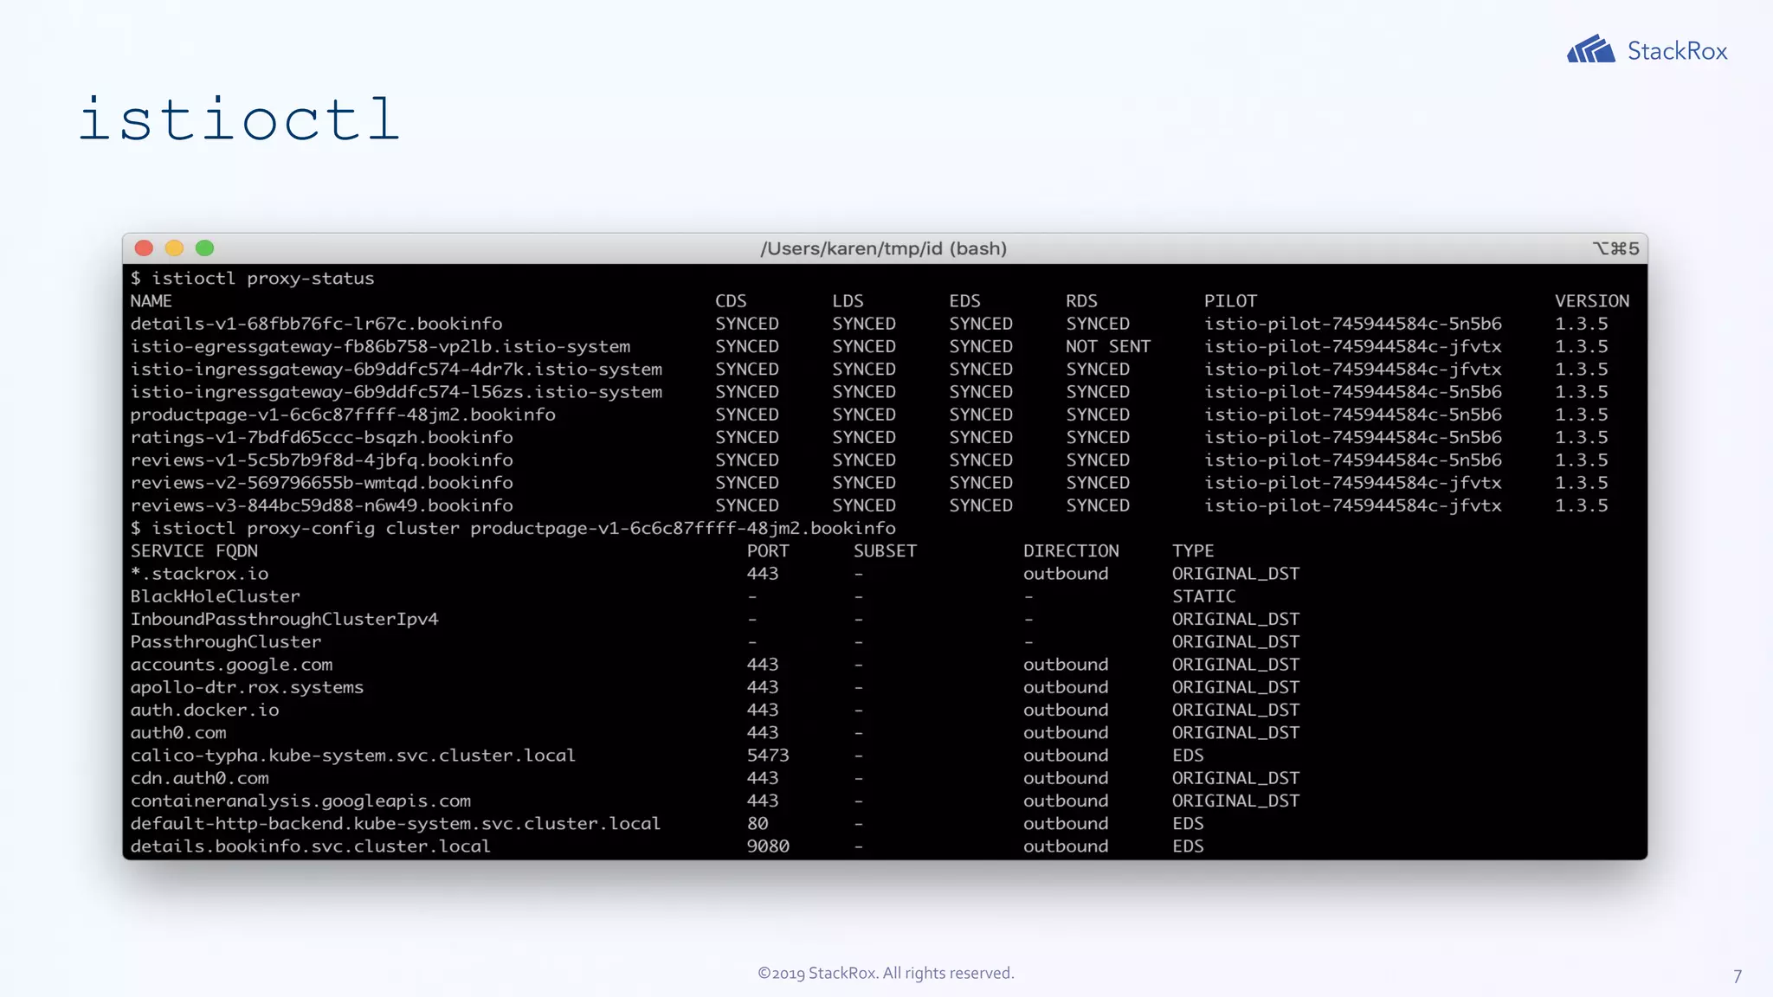Click the terminal title /Users/karen/tmp/id (bash)
The height and width of the screenshot is (997, 1773).
[883, 249]
